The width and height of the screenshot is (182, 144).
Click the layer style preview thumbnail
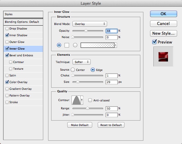pyautogui.click(x=163, y=57)
